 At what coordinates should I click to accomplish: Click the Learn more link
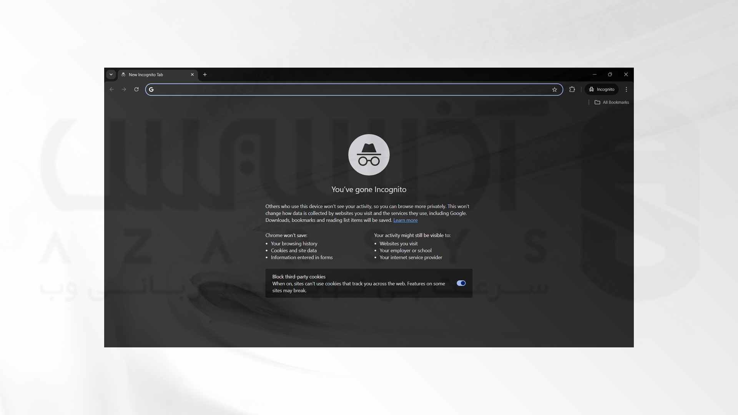[406, 220]
